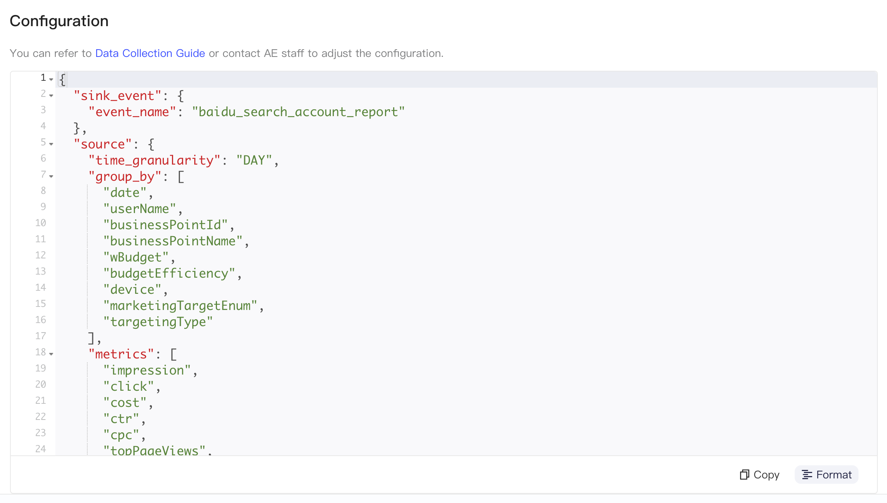Click the "ctr" metric entry
Viewport: 887px width, 503px height.
[x=121, y=419]
